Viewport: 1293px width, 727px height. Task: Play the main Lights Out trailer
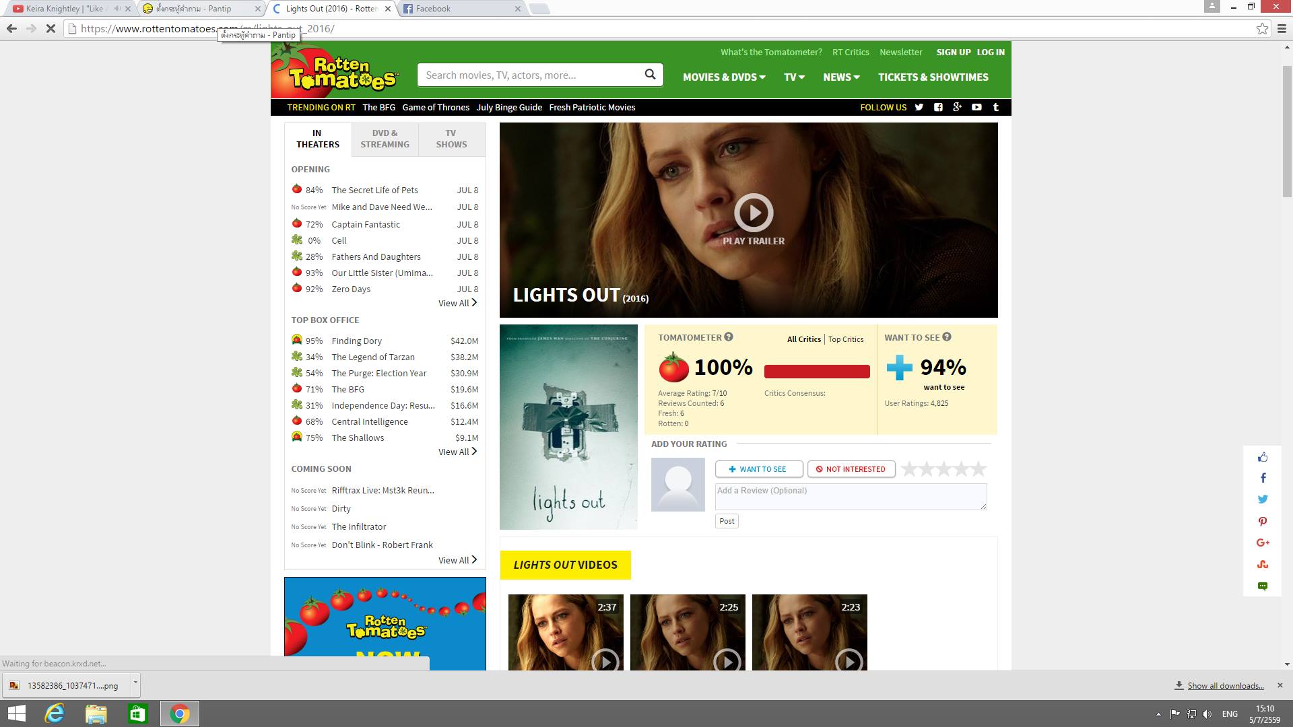(x=754, y=213)
